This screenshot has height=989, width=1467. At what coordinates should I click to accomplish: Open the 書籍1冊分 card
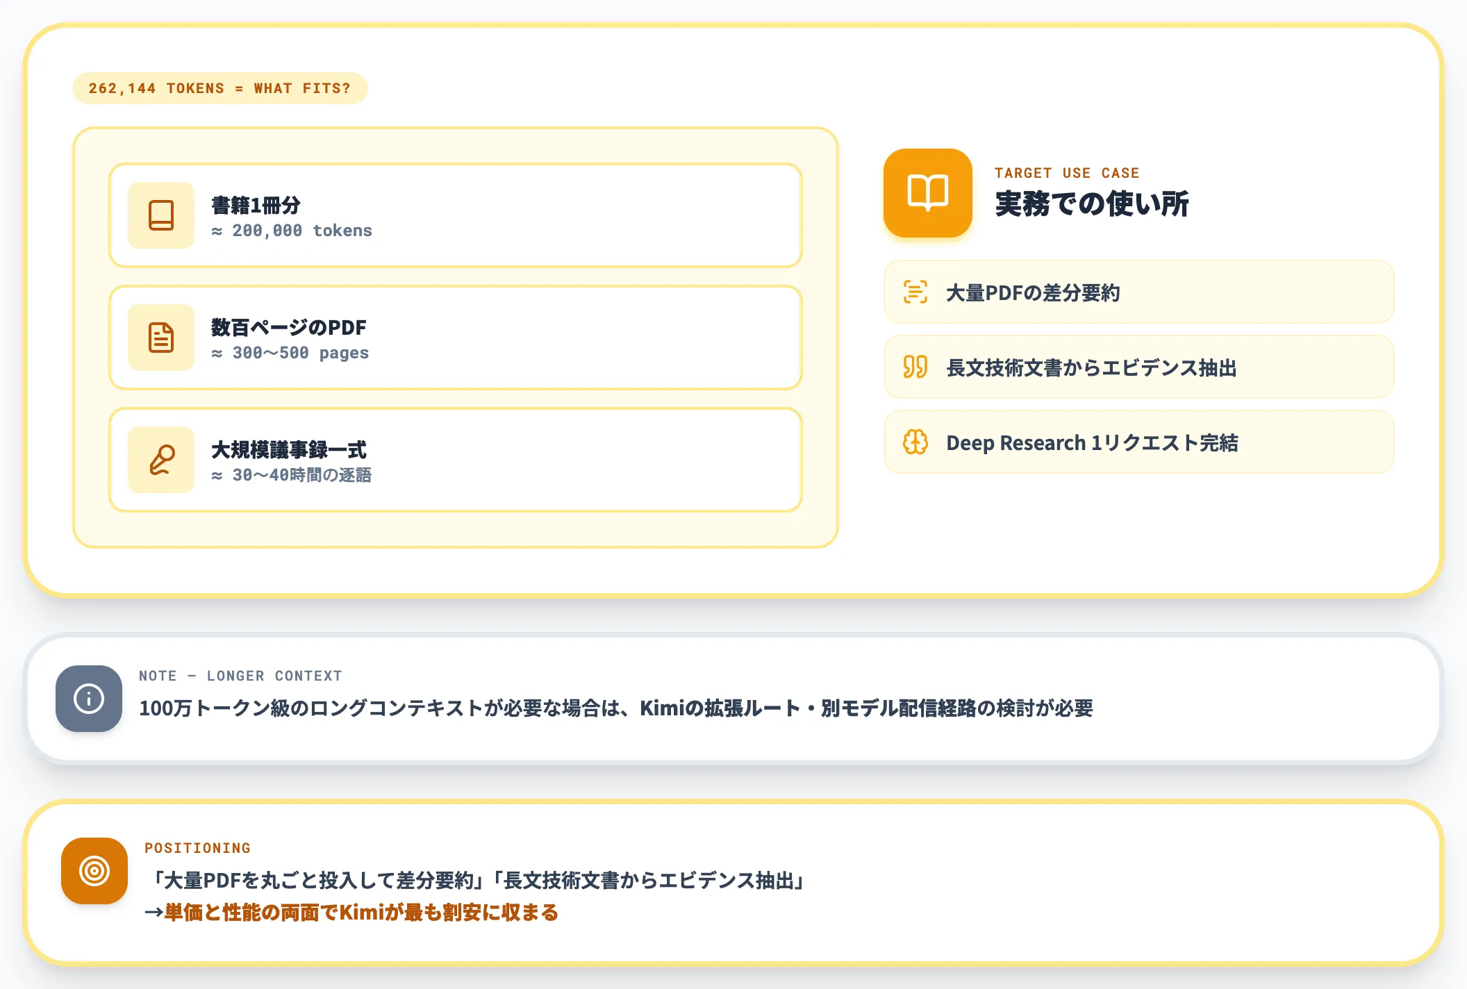pyautogui.click(x=456, y=215)
